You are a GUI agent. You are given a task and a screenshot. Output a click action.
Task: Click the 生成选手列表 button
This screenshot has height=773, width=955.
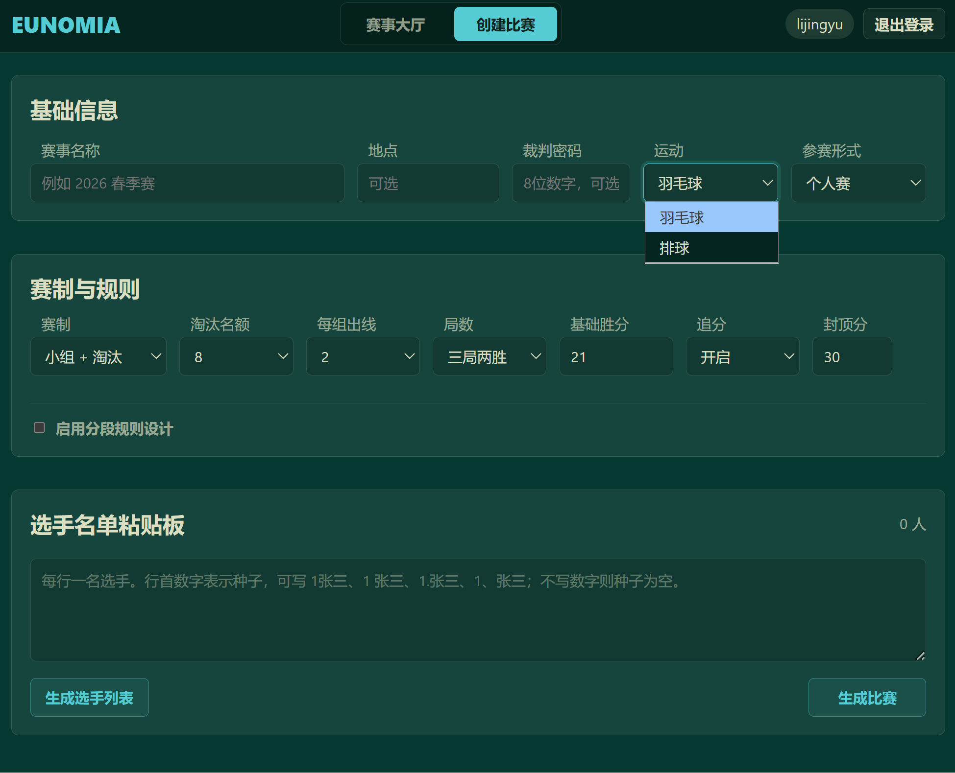pyautogui.click(x=89, y=697)
